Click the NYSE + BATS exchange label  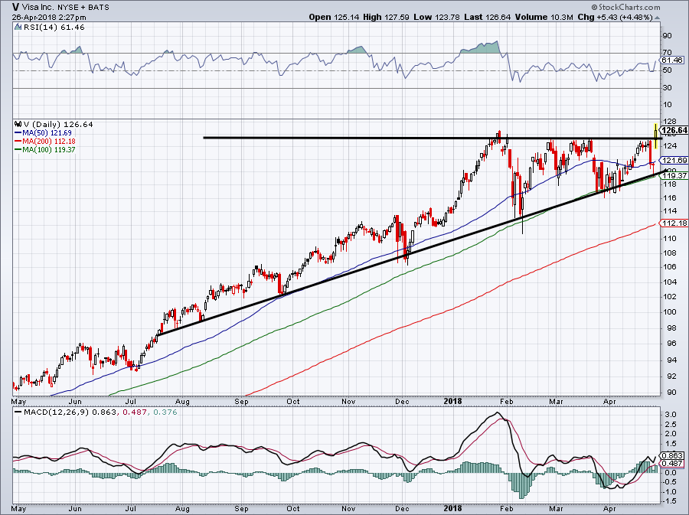tap(83, 8)
